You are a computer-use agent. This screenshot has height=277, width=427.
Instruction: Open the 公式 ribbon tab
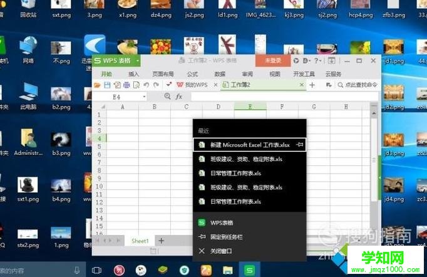192,74
